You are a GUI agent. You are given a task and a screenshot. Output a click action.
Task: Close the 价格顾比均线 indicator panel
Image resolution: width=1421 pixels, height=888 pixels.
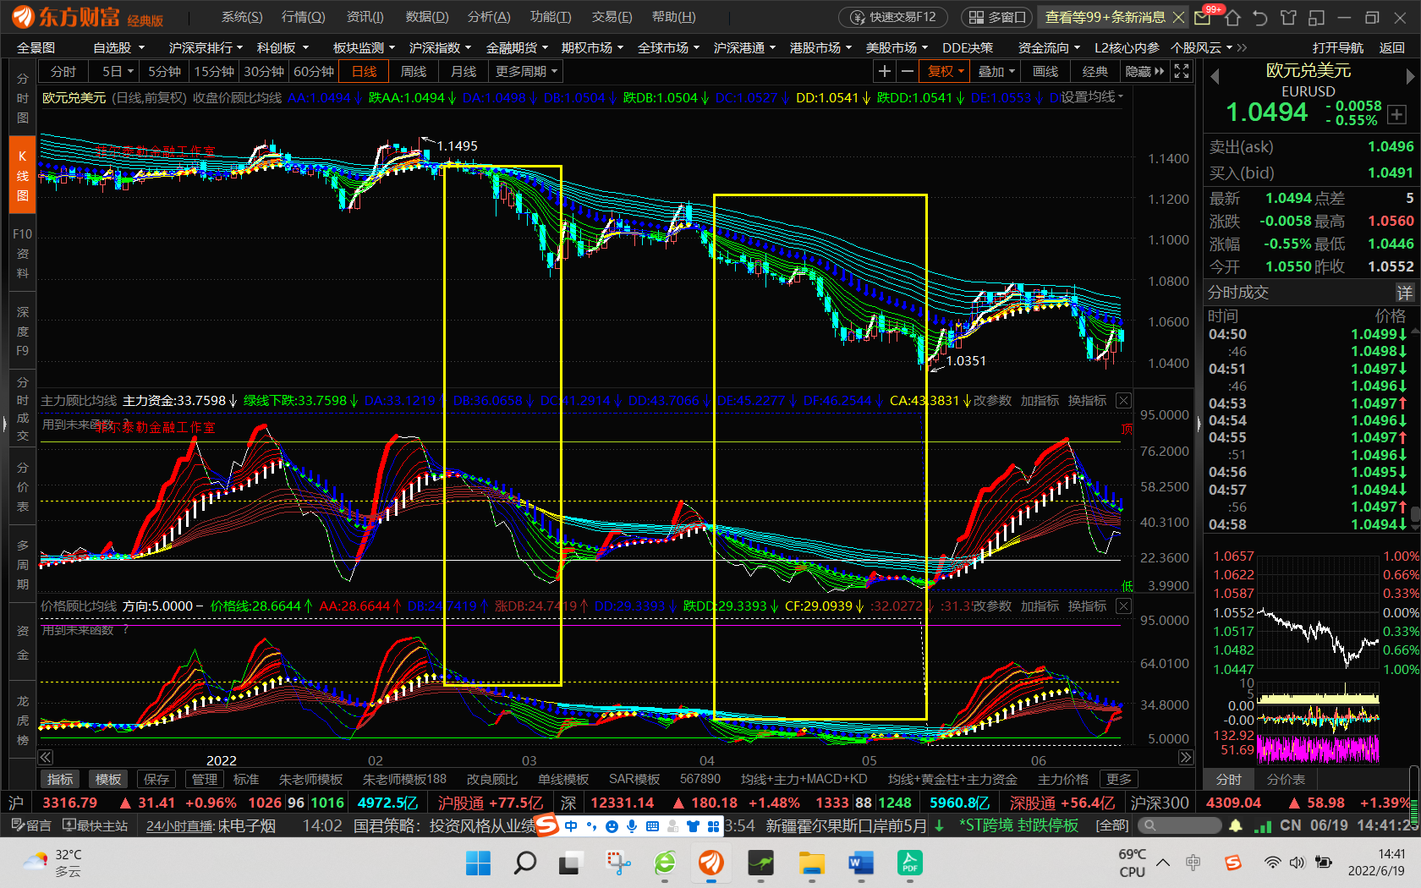pyautogui.click(x=1123, y=606)
